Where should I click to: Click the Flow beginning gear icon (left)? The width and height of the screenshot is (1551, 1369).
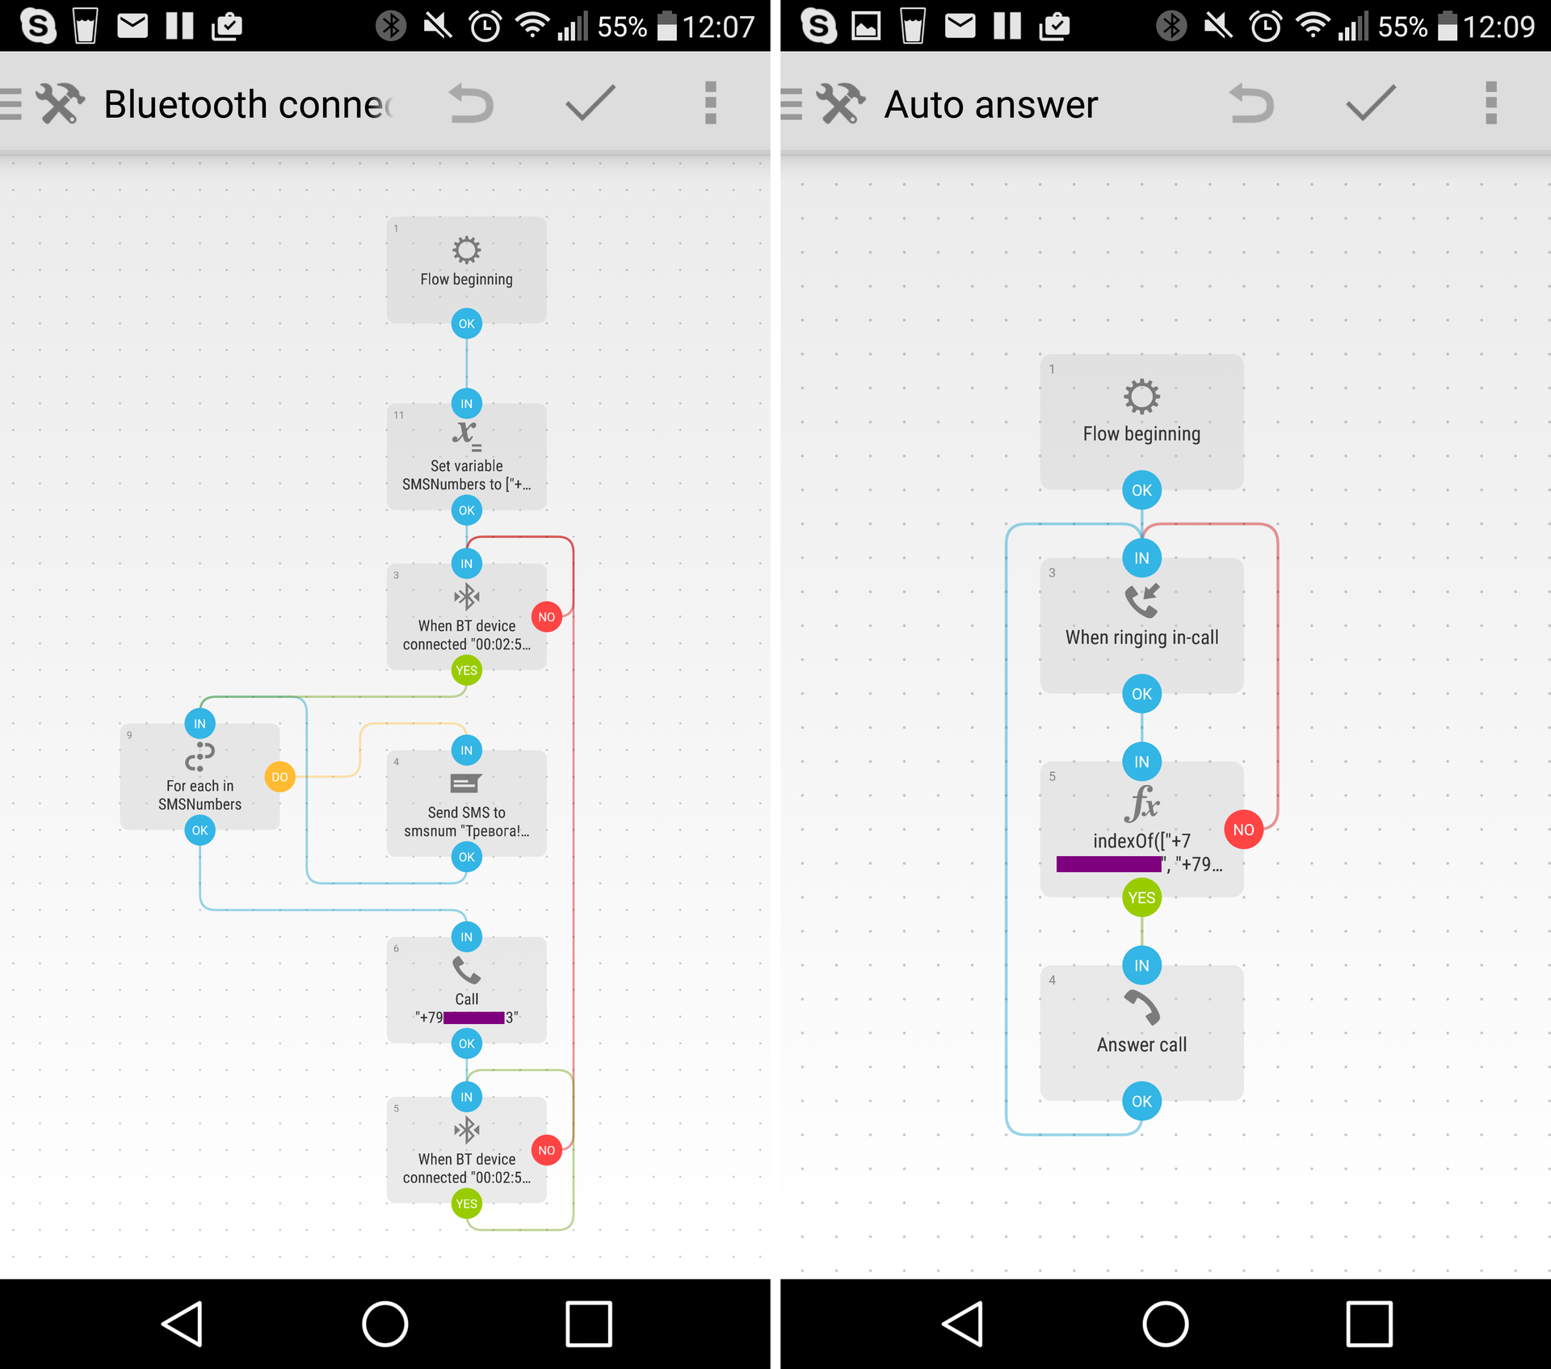[x=466, y=251]
